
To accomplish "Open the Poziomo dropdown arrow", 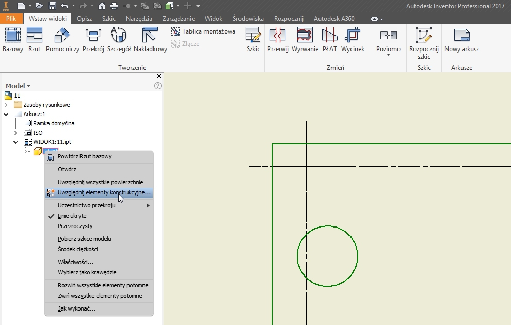I will coord(388,55).
